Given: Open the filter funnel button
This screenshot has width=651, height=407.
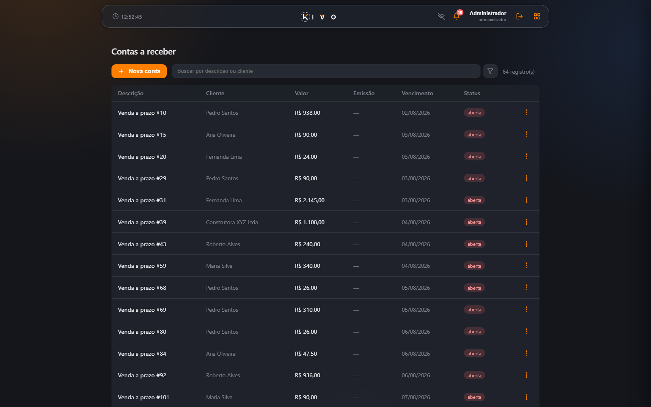Looking at the screenshot, I should [490, 71].
